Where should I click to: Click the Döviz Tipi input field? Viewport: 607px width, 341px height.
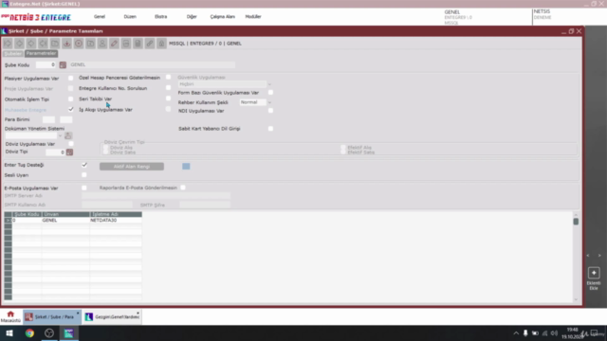pos(55,153)
